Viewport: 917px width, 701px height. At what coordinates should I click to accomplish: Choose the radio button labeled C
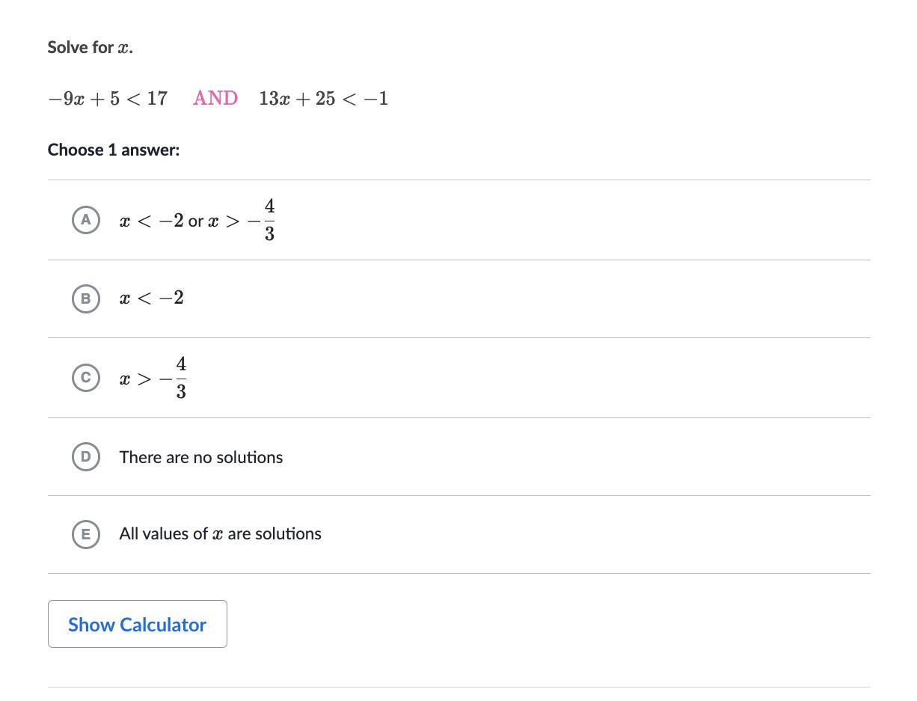pos(86,378)
